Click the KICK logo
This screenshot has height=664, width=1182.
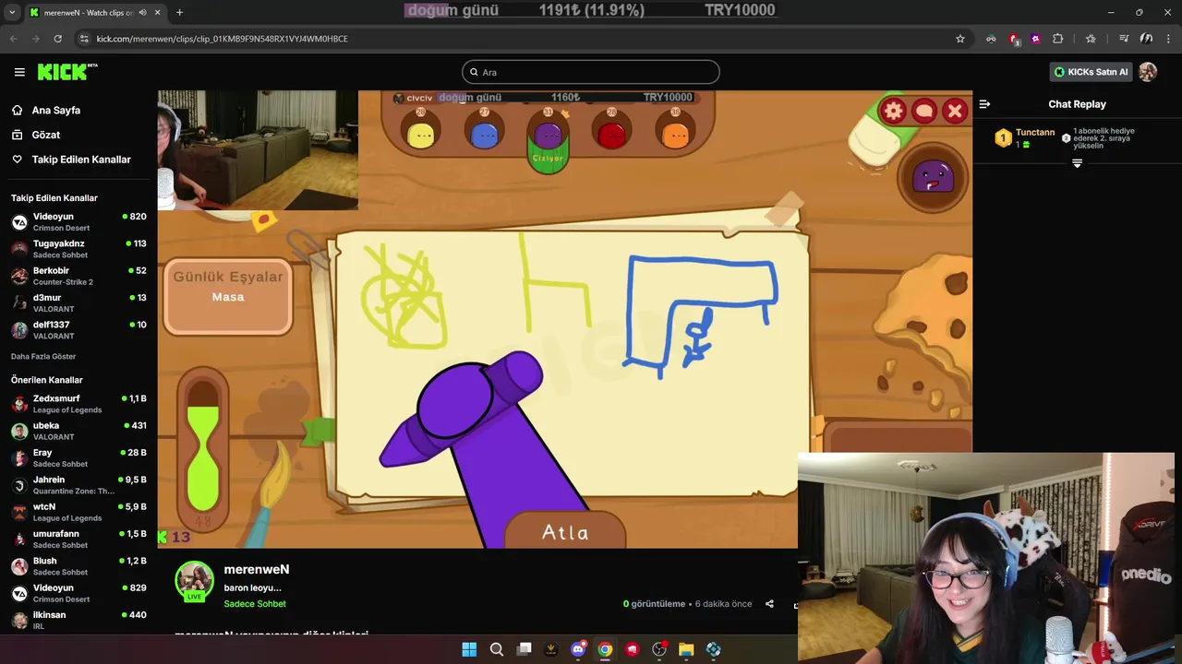pyautogui.click(x=66, y=72)
